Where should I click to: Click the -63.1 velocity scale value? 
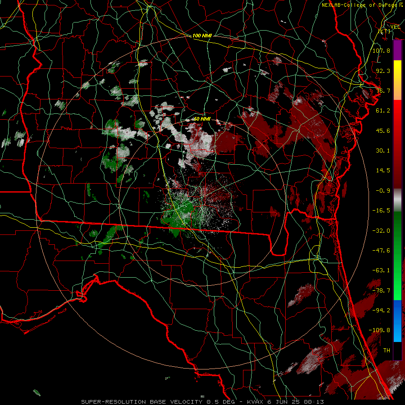(381, 270)
